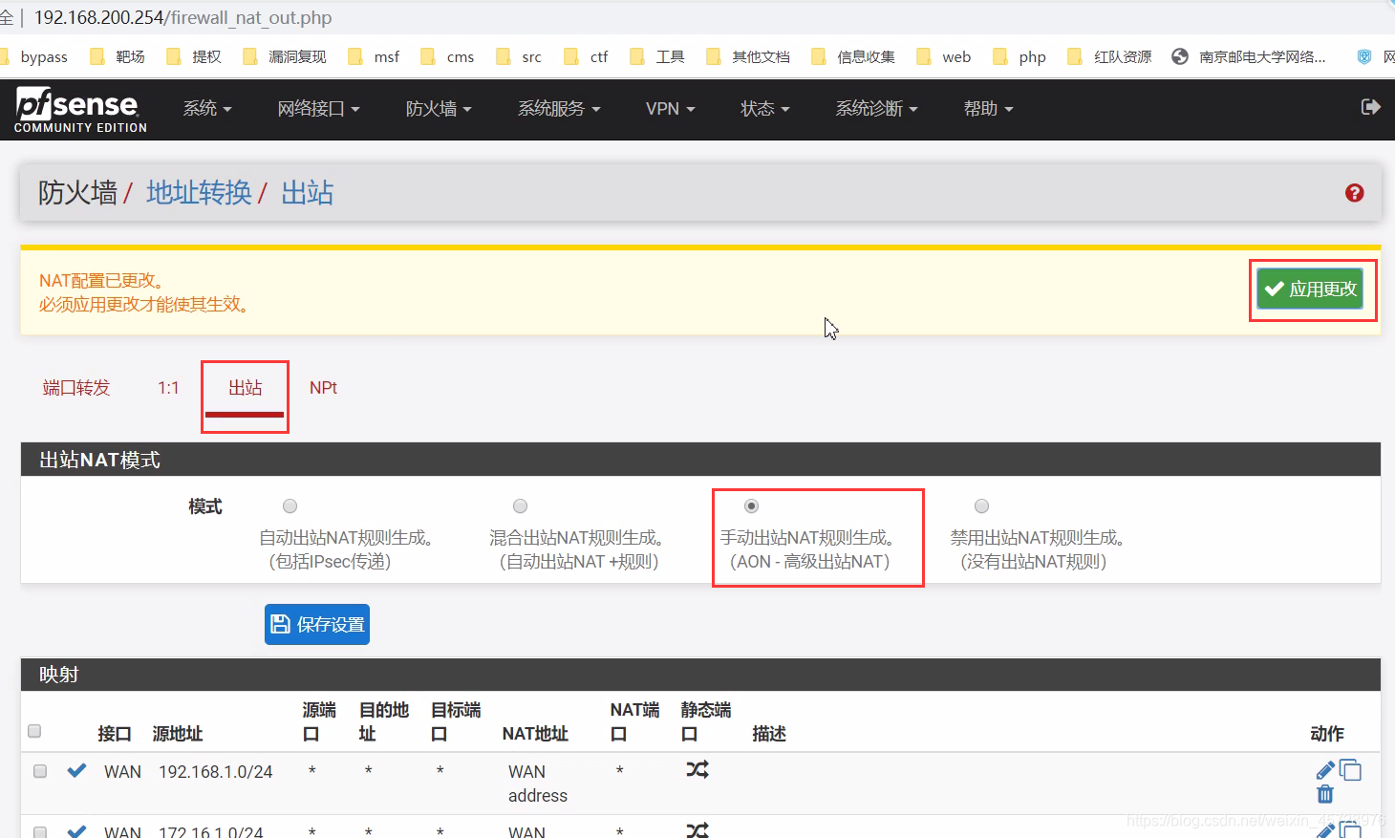Switch to the NPt tab

[323, 388]
